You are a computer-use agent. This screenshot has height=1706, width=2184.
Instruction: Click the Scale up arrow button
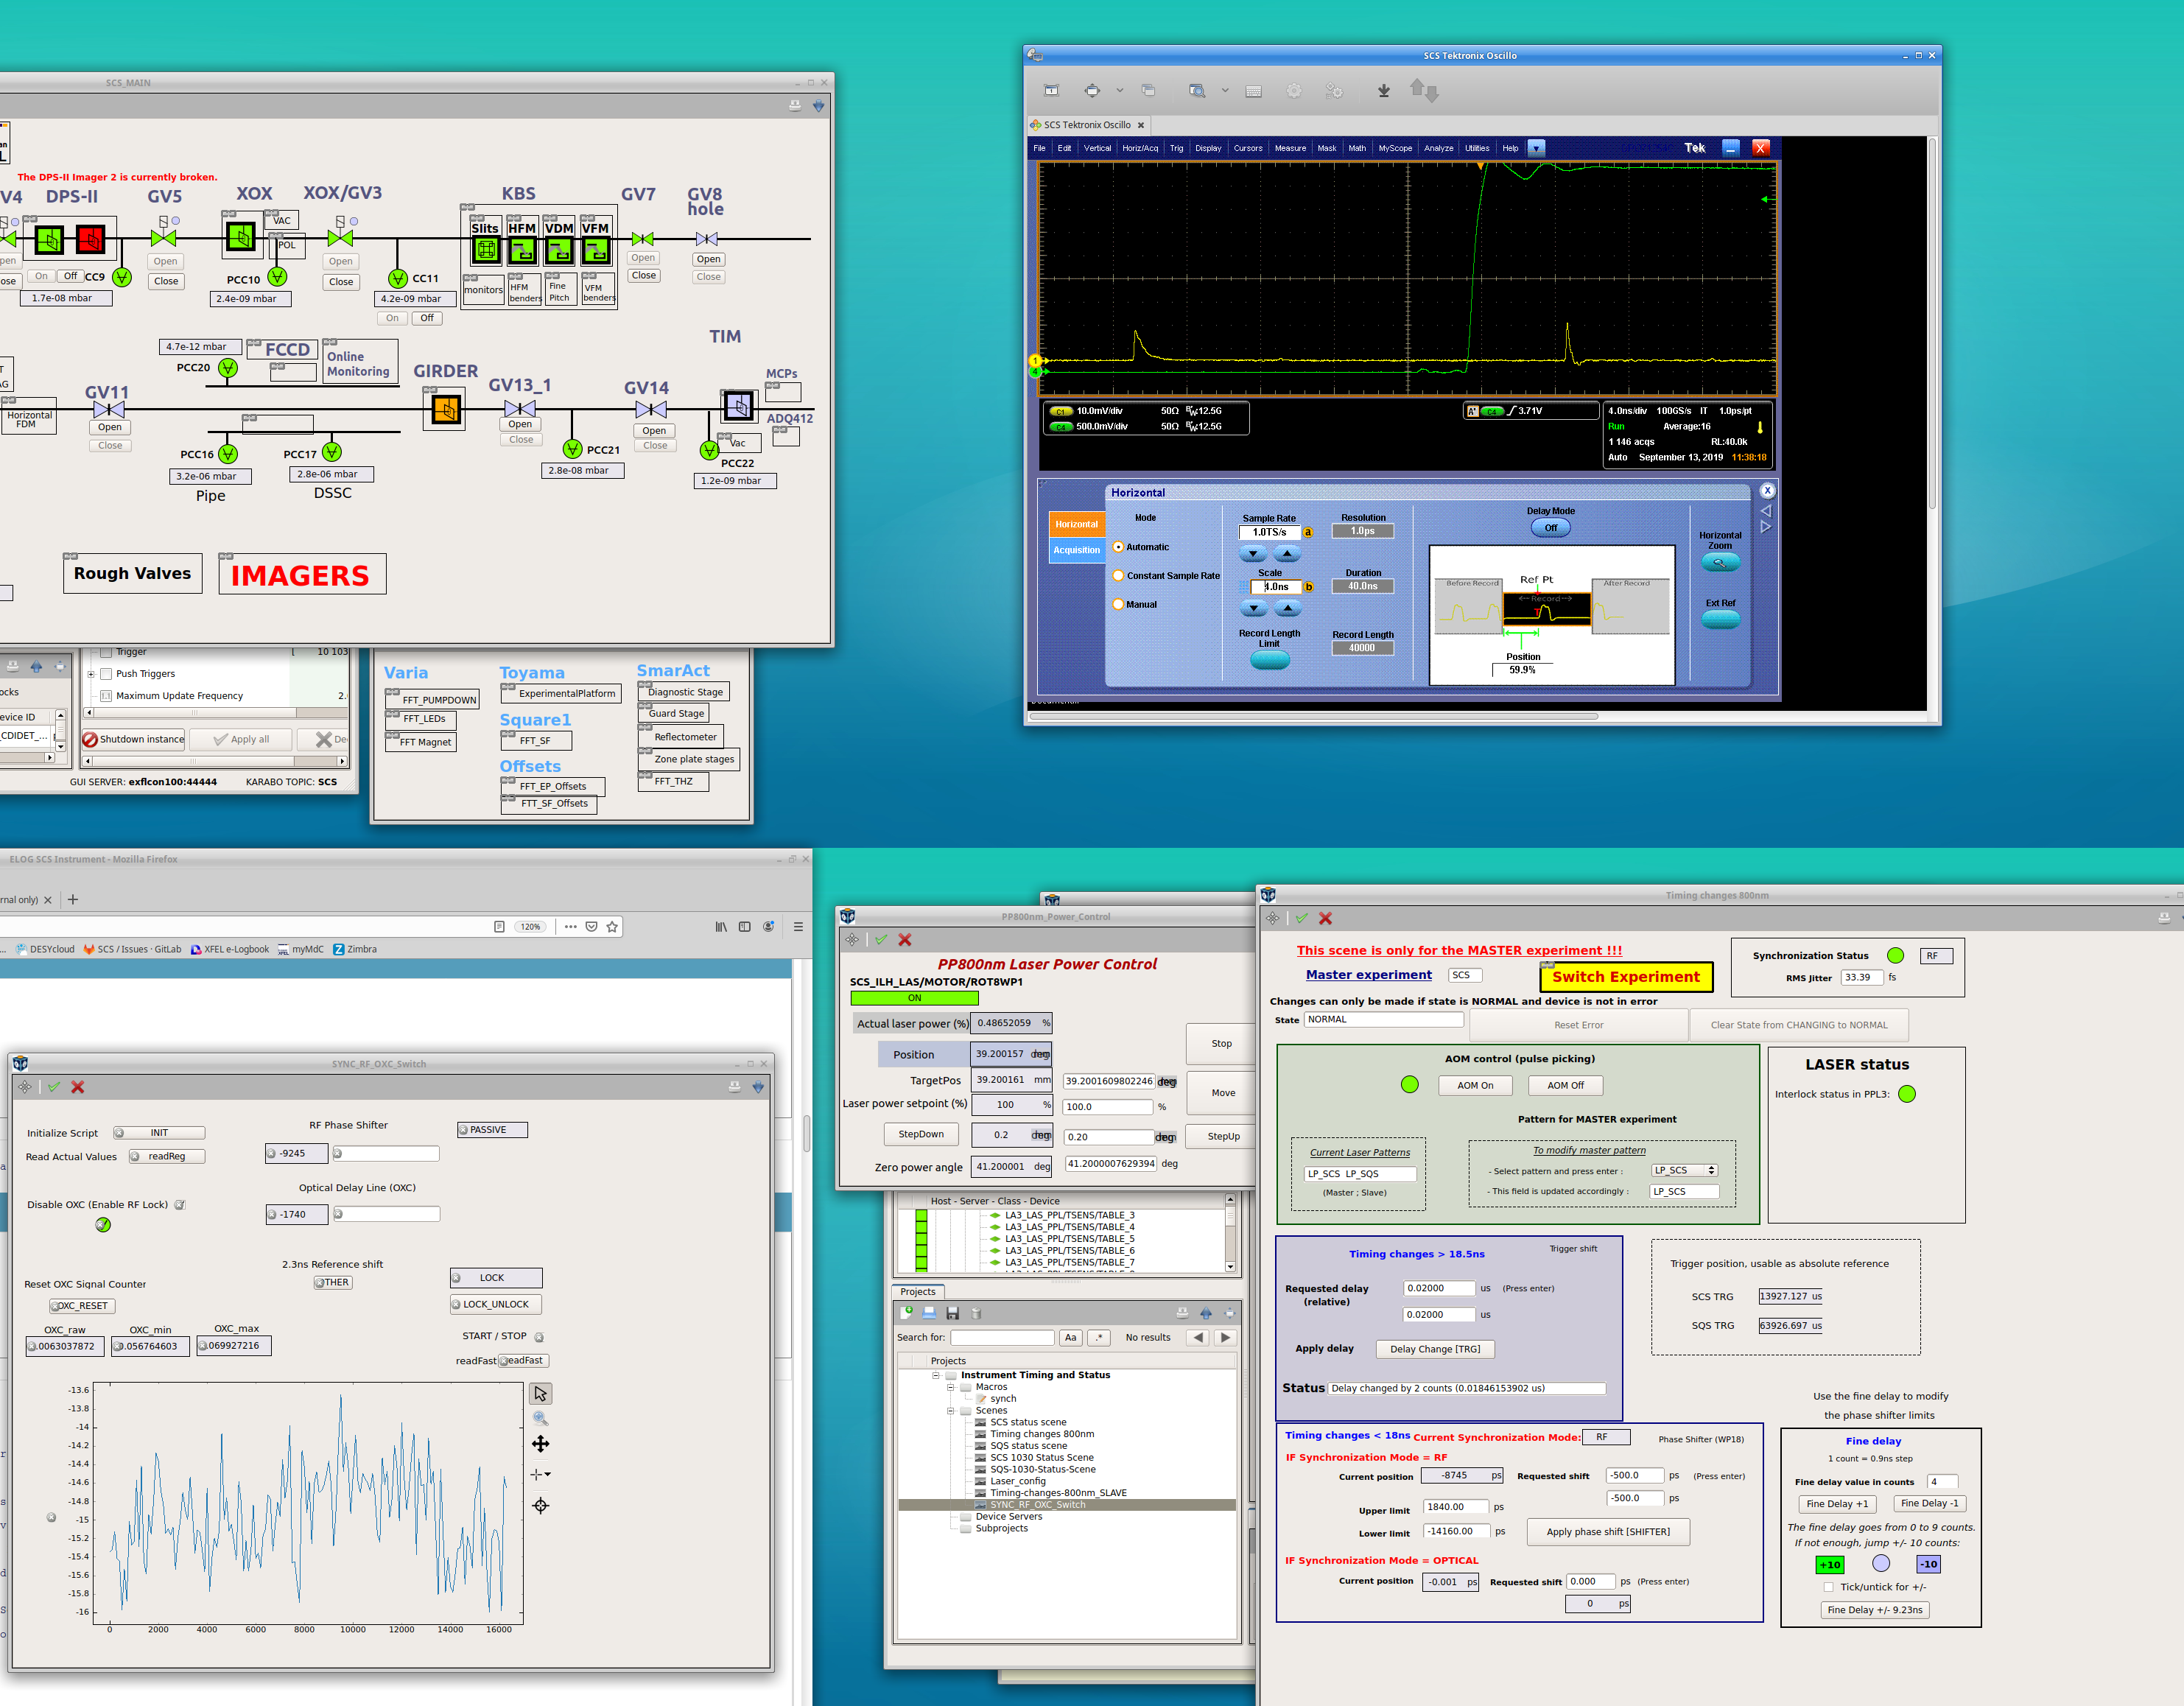tap(1288, 608)
